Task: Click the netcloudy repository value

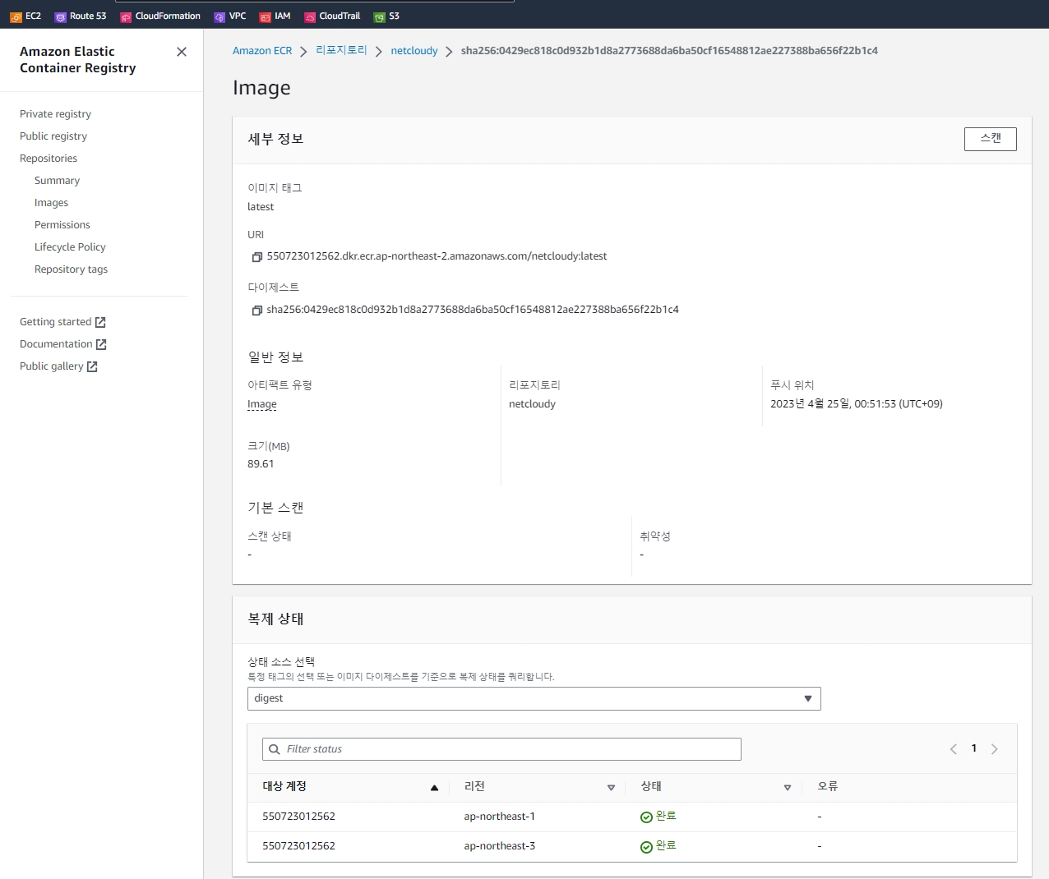Action: [532, 404]
